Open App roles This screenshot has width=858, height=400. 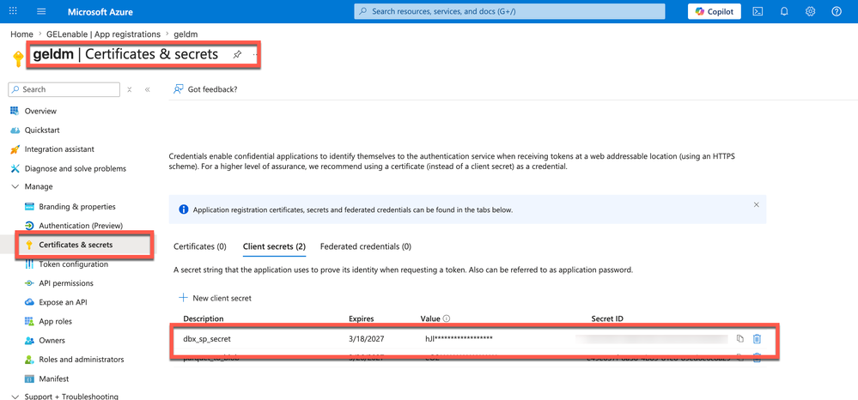(x=55, y=321)
